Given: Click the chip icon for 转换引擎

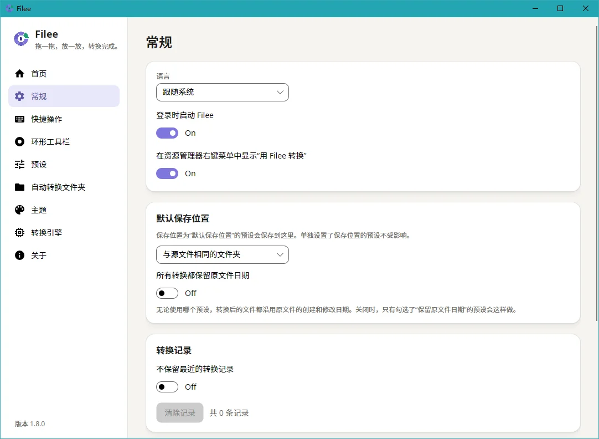Looking at the screenshot, I should (x=19, y=232).
